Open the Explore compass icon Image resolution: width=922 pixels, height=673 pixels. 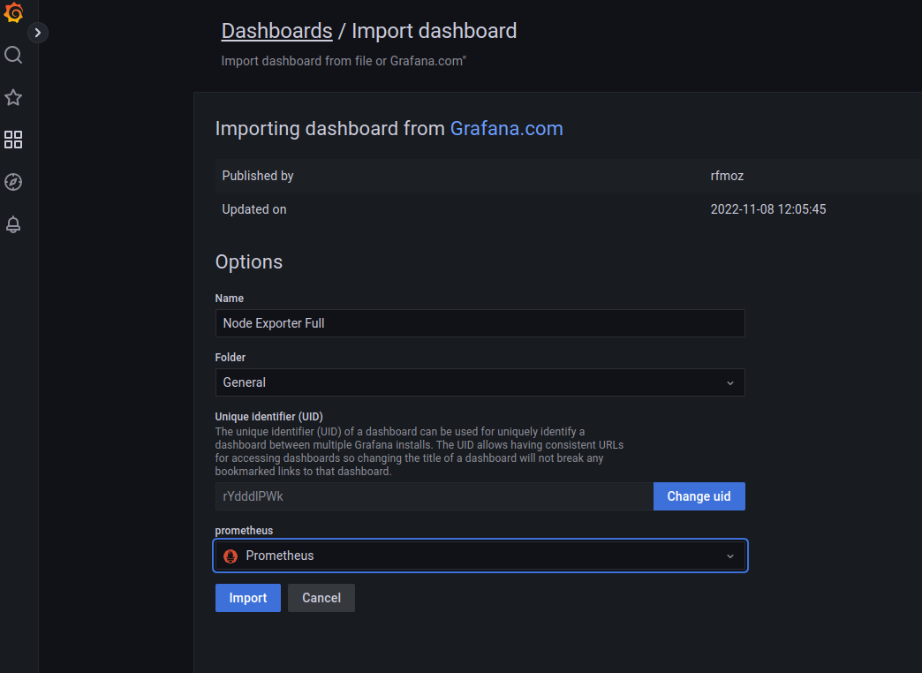[13, 182]
